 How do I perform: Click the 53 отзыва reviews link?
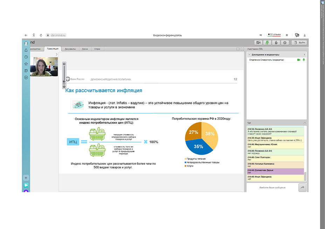[x=274, y=35]
